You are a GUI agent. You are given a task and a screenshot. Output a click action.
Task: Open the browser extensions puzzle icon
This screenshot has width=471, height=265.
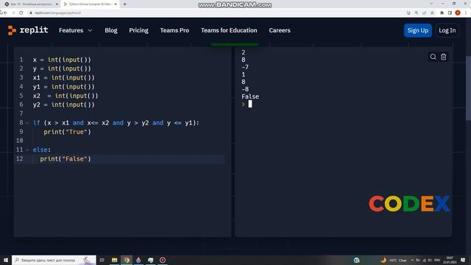442,13
